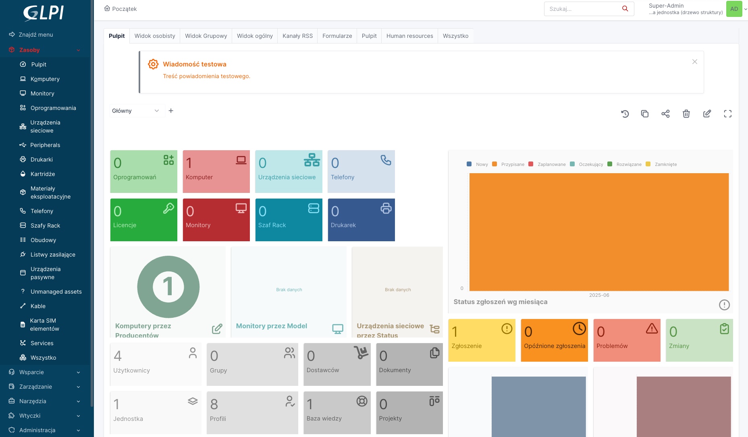Toggle fullscreen dashboard mode
Viewport: 748px width, 437px height.
point(727,114)
